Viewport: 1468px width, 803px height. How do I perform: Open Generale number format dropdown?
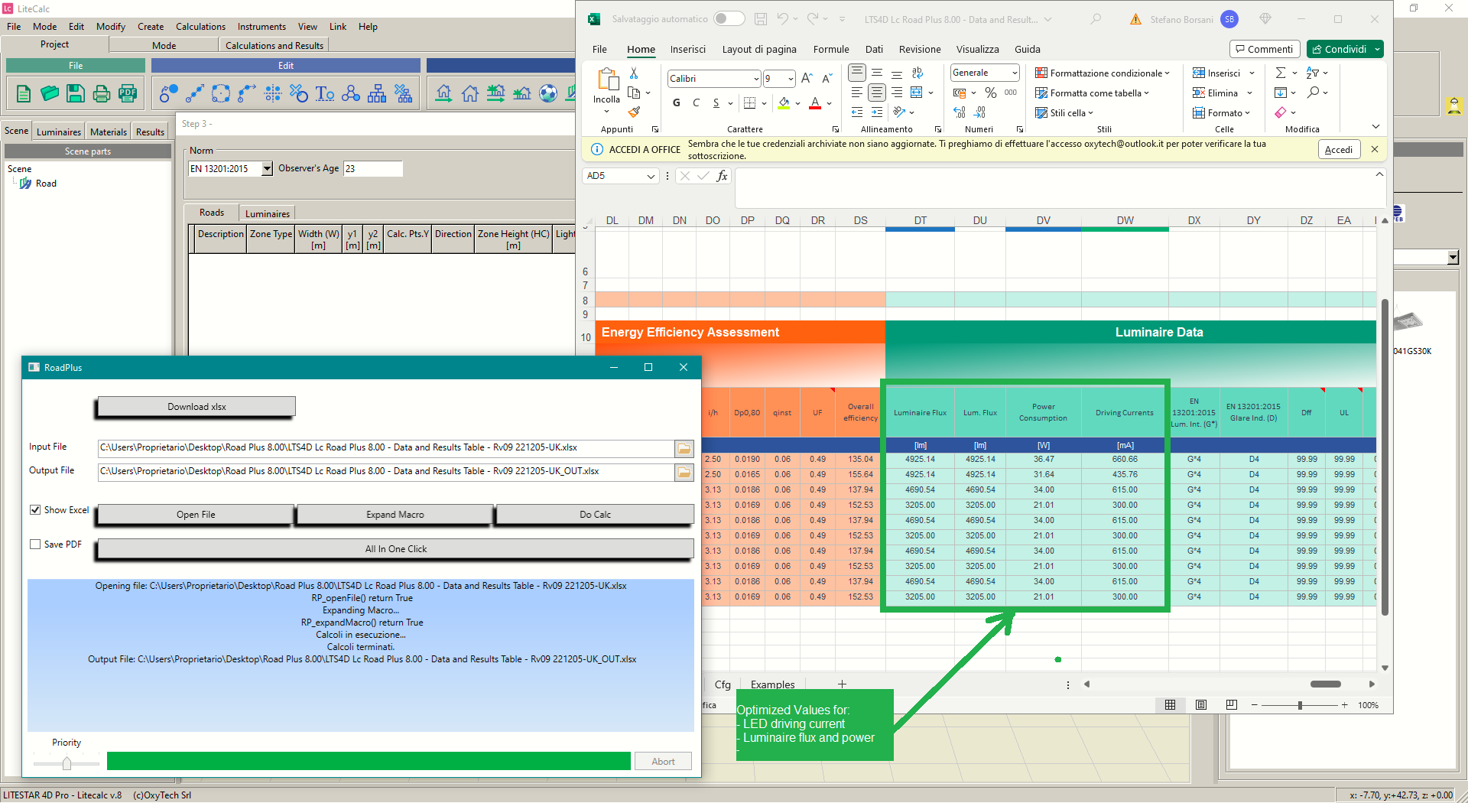1015,73
